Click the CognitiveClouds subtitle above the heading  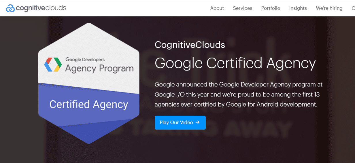(x=190, y=45)
